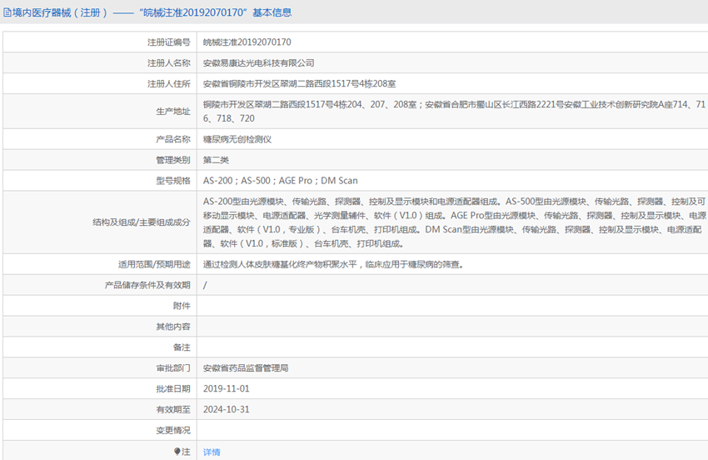Click the intended use description text

click(333, 264)
